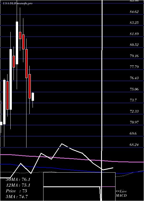Click the 50MA : 76.1 legend entry

pyautogui.click(x=18, y=179)
